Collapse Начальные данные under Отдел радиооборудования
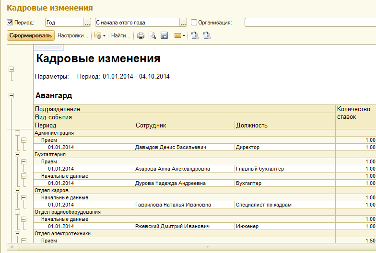This screenshot has height=253, width=376. pos(24,219)
